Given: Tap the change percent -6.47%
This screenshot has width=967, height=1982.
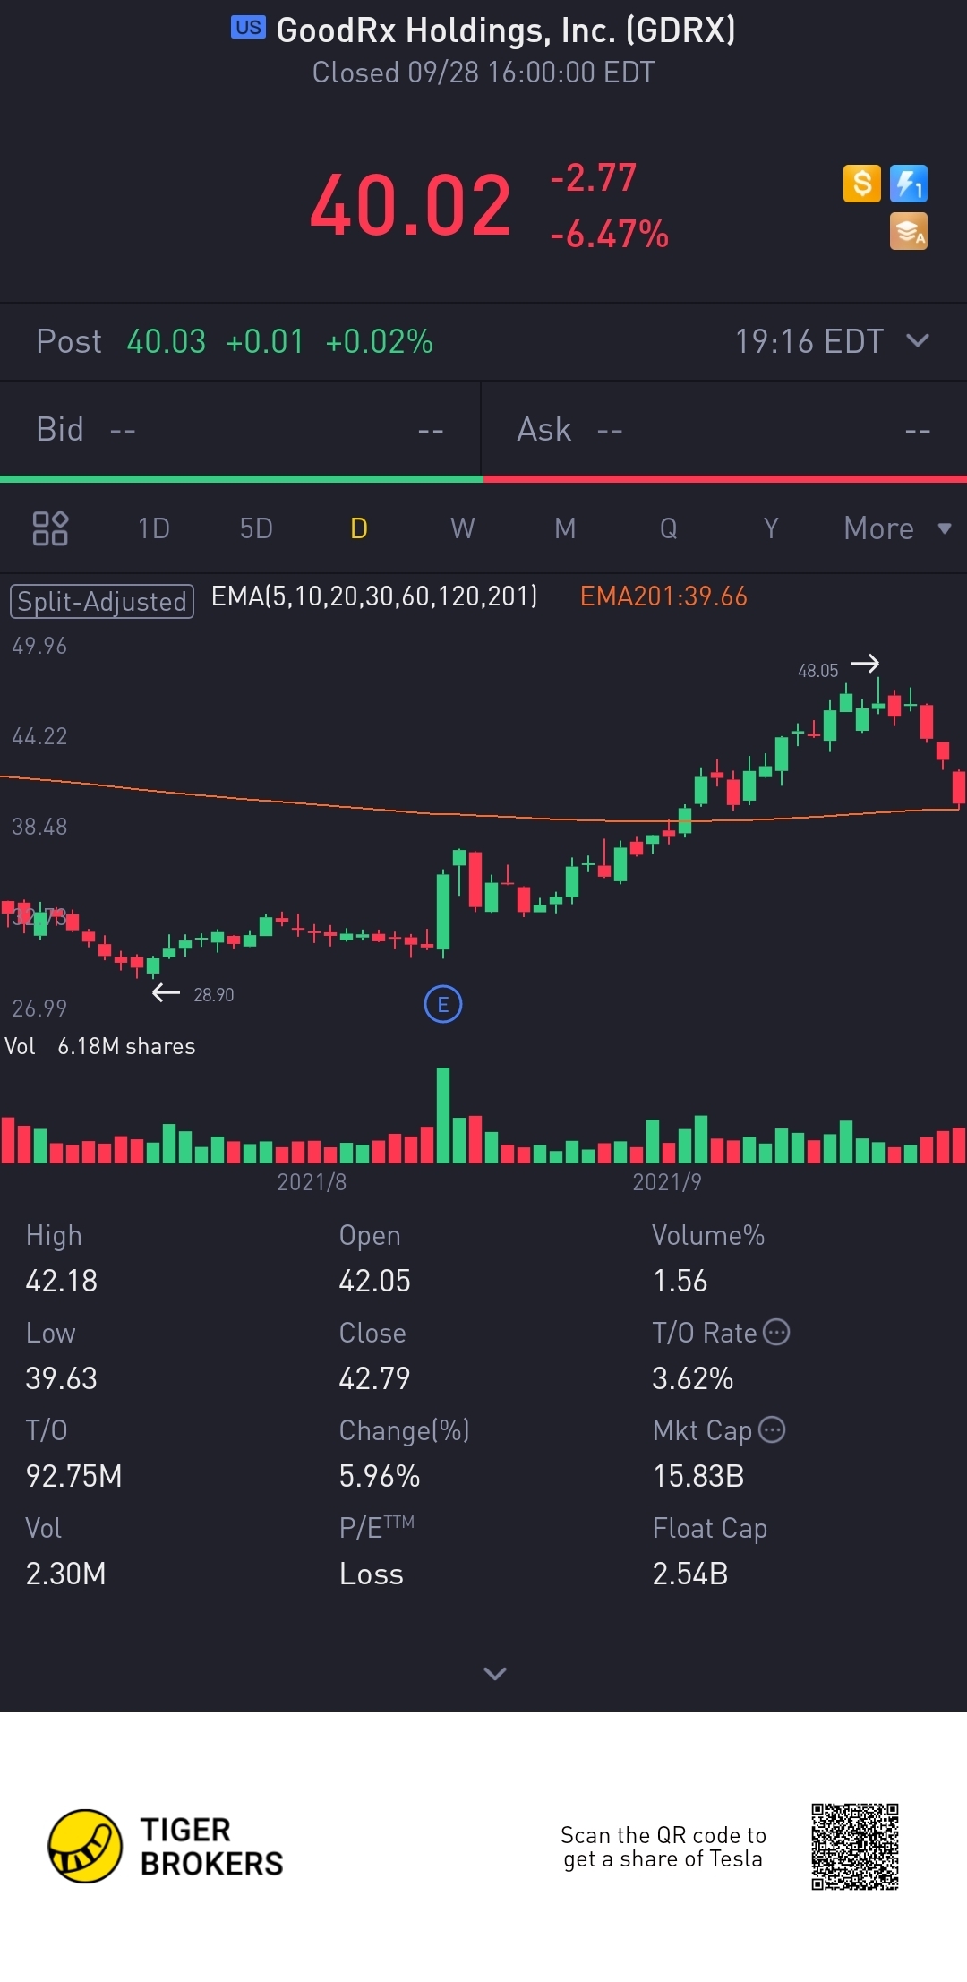Looking at the screenshot, I should coord(609,235).
